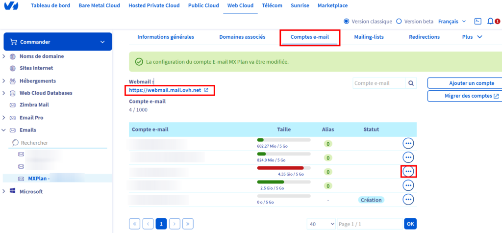
Task: Click the Page 1 / 1 input field
Action: 370,224
